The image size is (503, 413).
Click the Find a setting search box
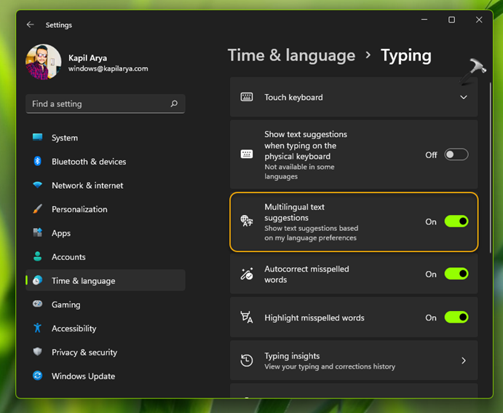tap(98, 104)
